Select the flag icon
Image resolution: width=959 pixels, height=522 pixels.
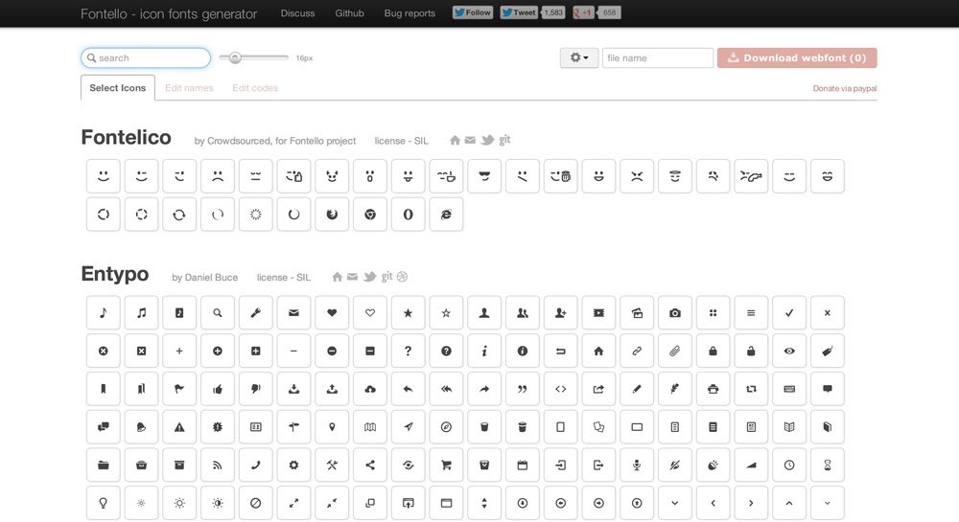coord(179,389)
